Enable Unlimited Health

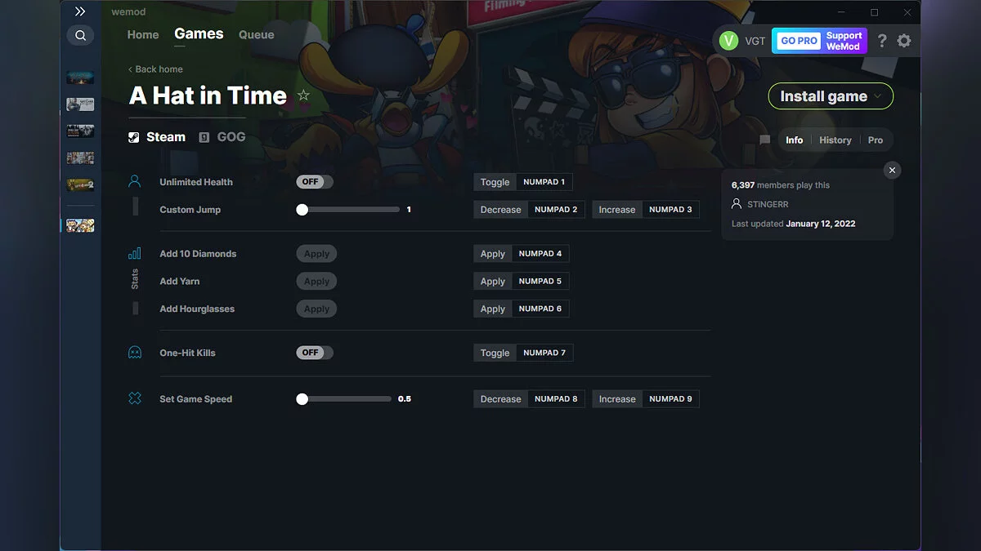pos(314,181)
